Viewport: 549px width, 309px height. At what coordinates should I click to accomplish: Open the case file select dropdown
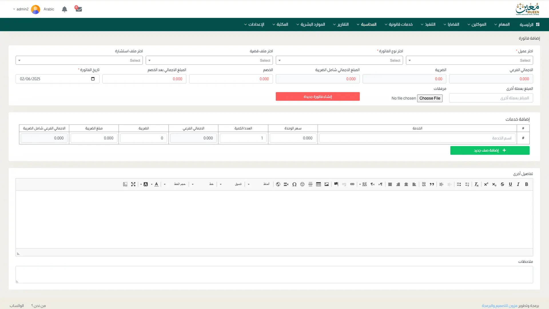(209, 60)
